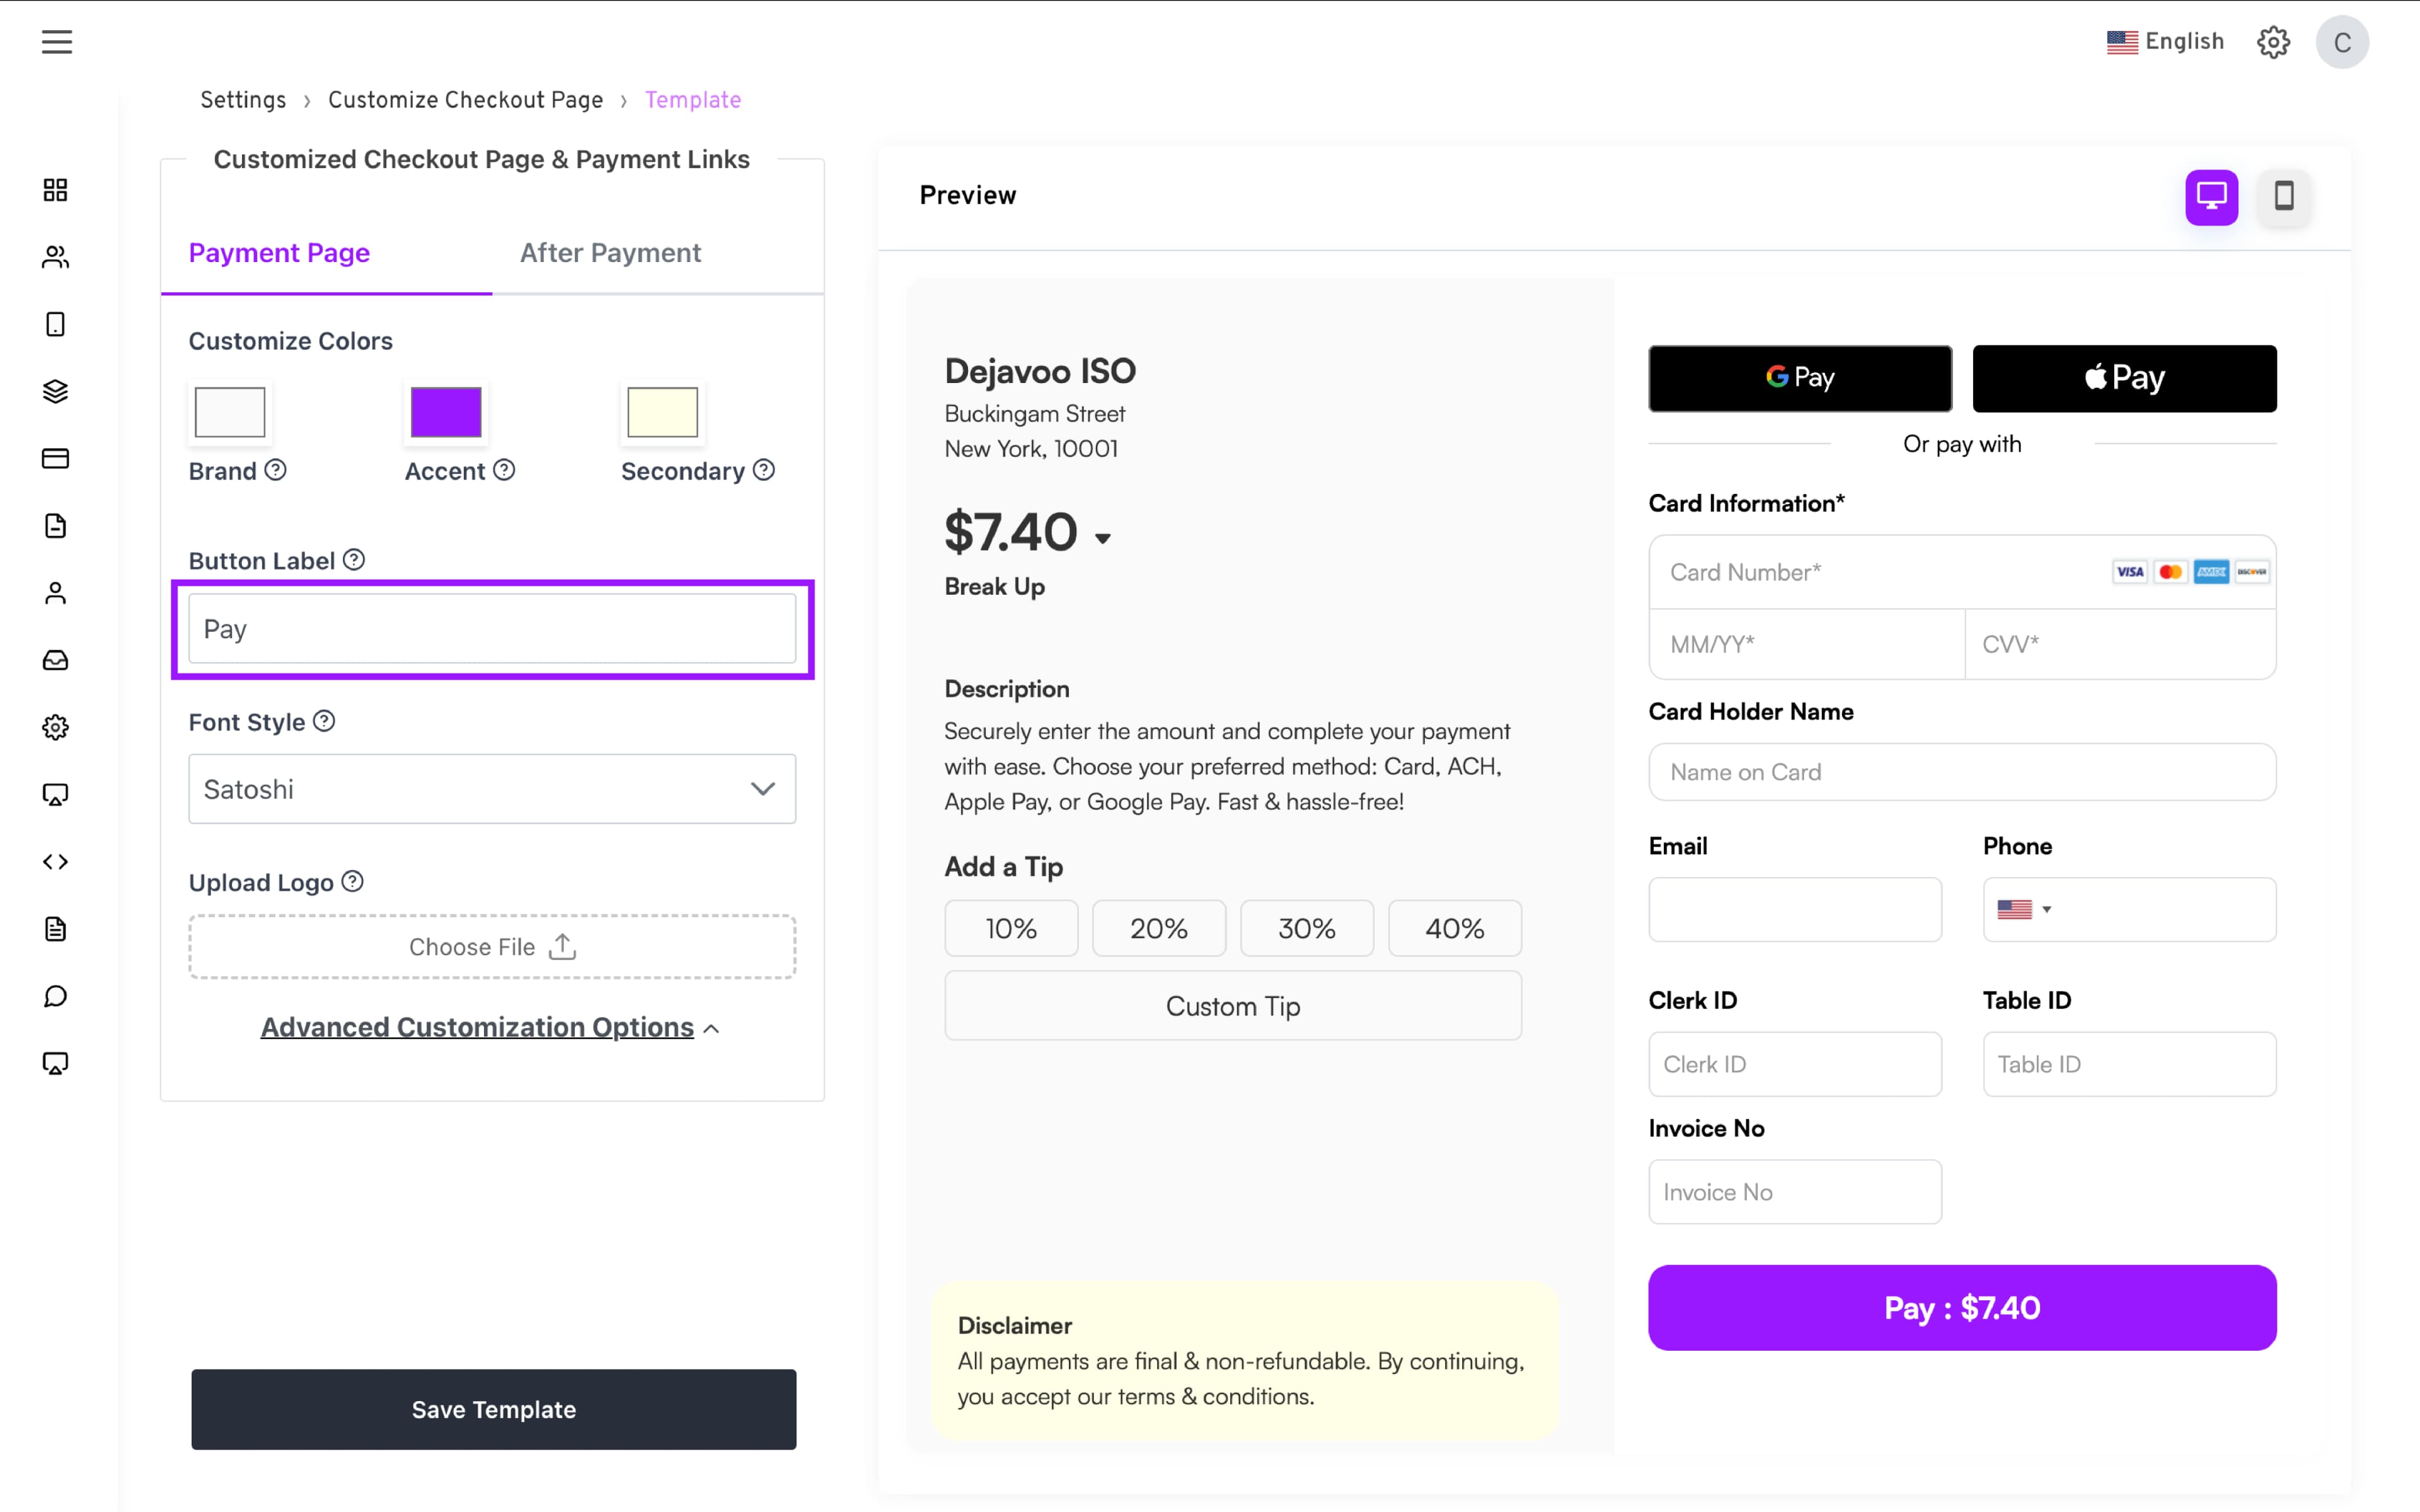
Task: Switch to the After Payment tab
Action: 610,253
